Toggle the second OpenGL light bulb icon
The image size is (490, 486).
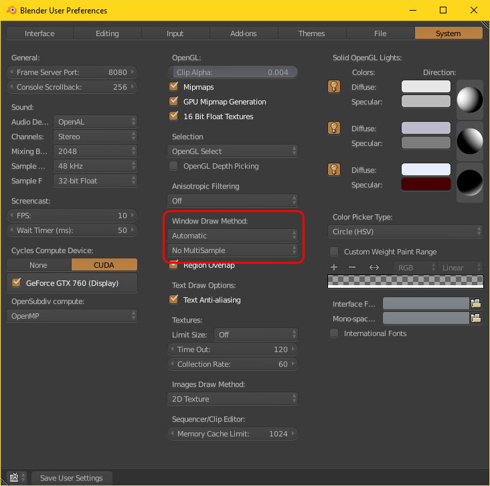click(334, 128)
